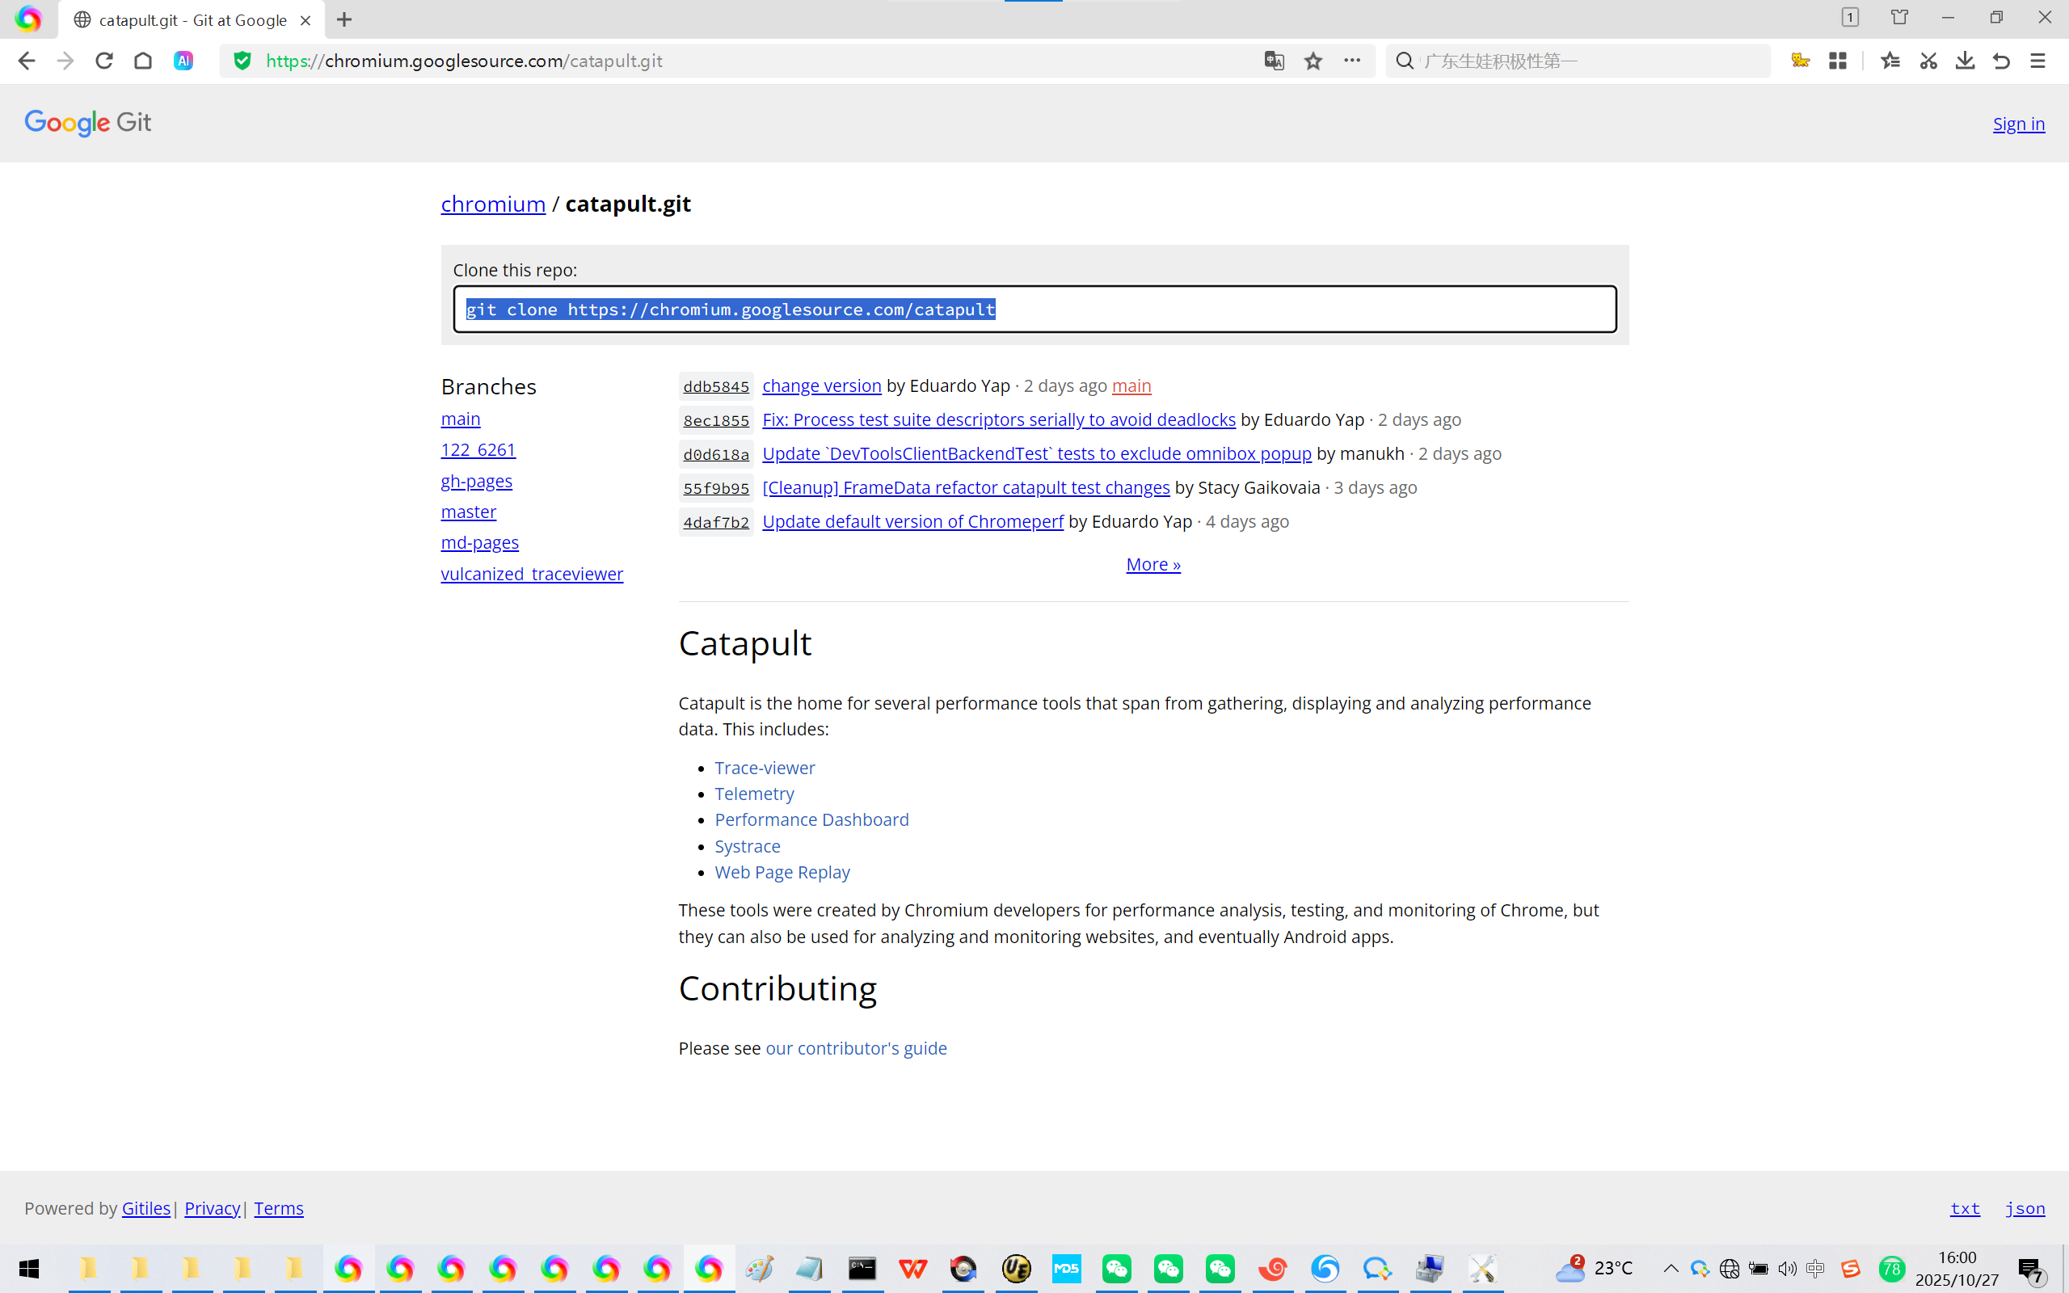Open the browser hamburger main menu
Screen dimensions: 2069x1293
(2038, 61)
